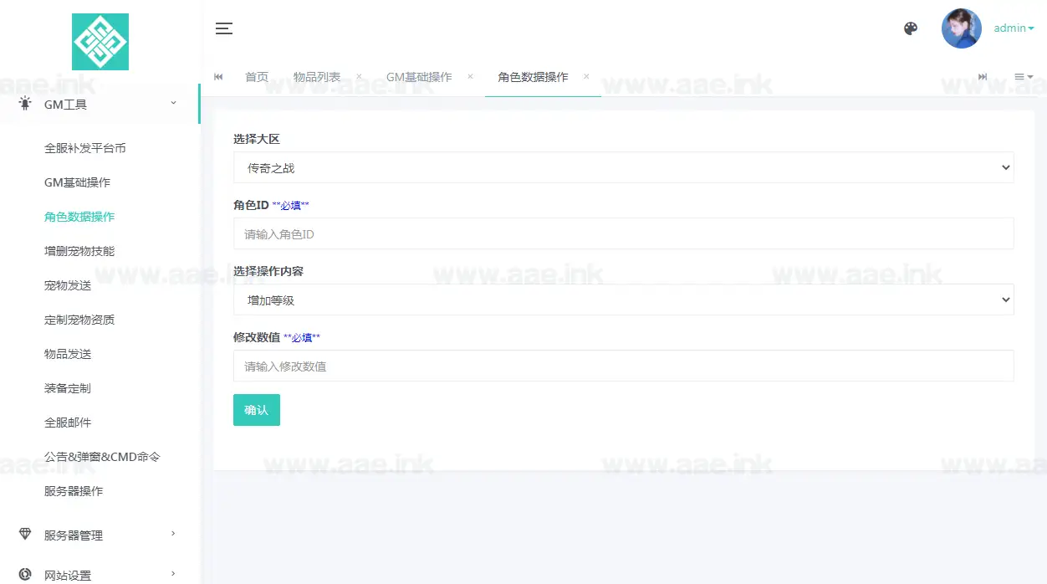
Task: Close the 物品列表 tab
Action: [359, 76]
